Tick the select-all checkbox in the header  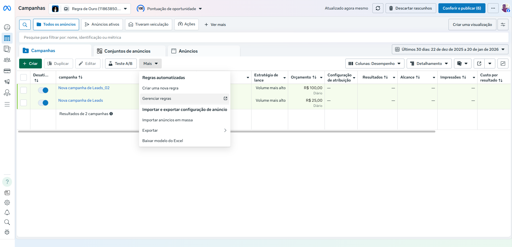click(x=24, y=77)
